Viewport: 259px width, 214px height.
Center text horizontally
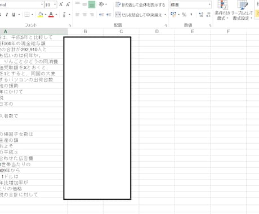pos(84,15)
